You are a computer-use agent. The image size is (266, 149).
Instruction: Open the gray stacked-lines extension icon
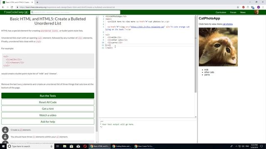point(248,7)
